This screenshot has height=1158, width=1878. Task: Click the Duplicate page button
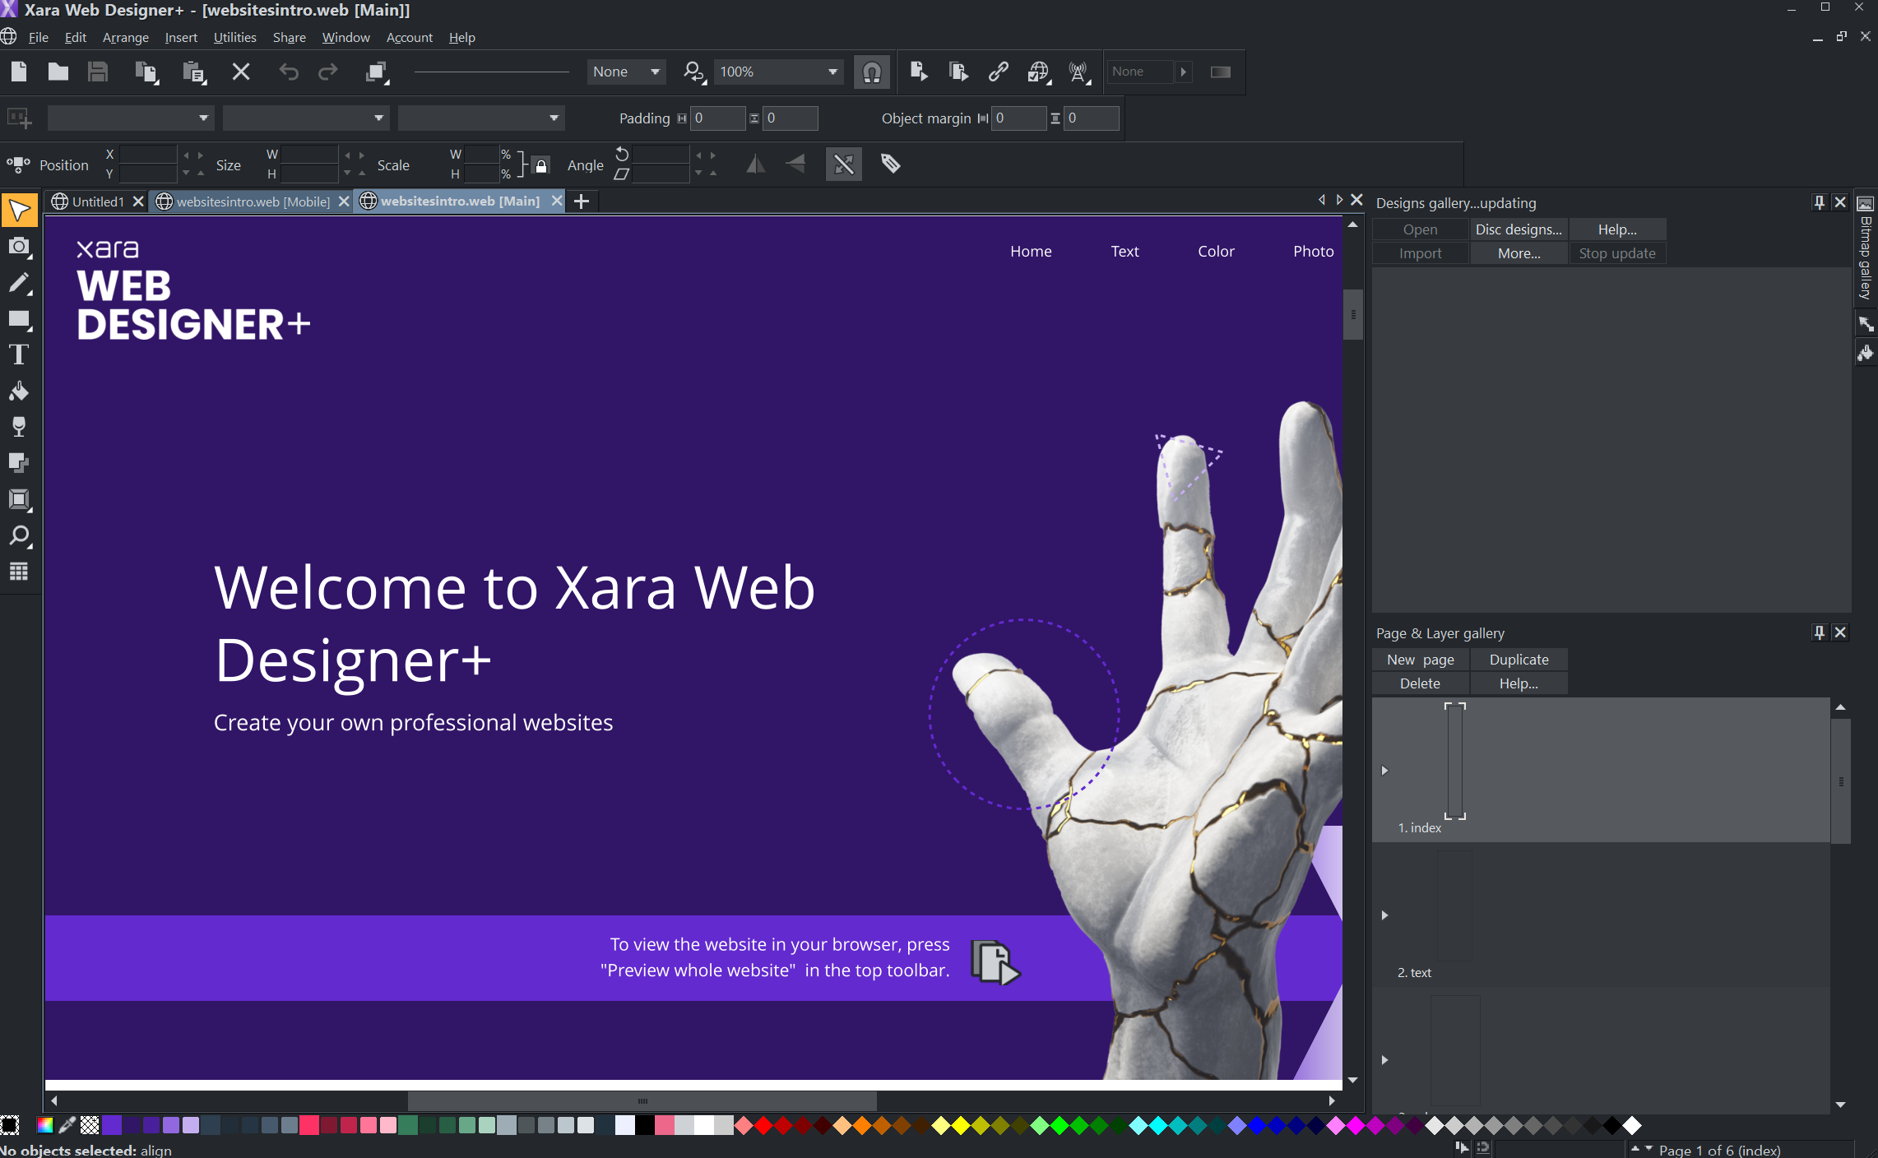(1519, 660)
